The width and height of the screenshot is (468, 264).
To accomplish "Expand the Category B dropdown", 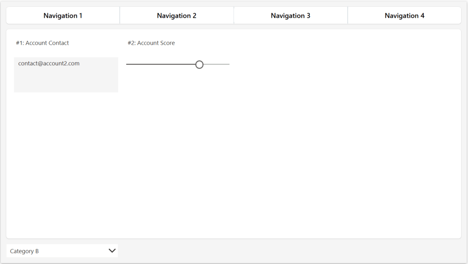I will click(x=62, y=251).
